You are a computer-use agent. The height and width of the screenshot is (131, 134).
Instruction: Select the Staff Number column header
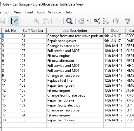33,31
